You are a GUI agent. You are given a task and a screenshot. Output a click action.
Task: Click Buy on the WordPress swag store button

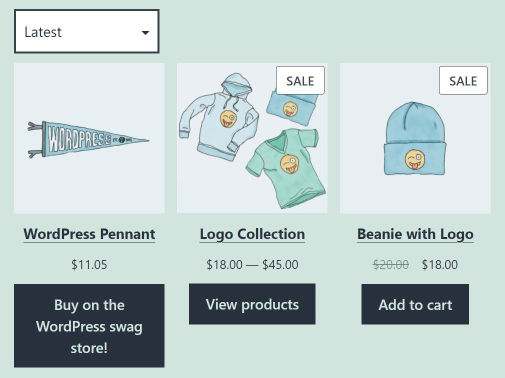[89, 326]
